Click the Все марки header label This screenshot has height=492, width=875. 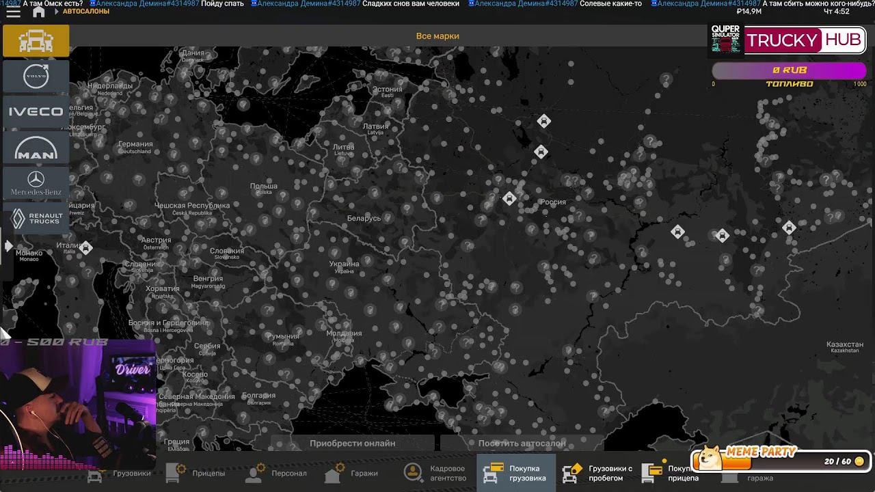coord(437,36)
